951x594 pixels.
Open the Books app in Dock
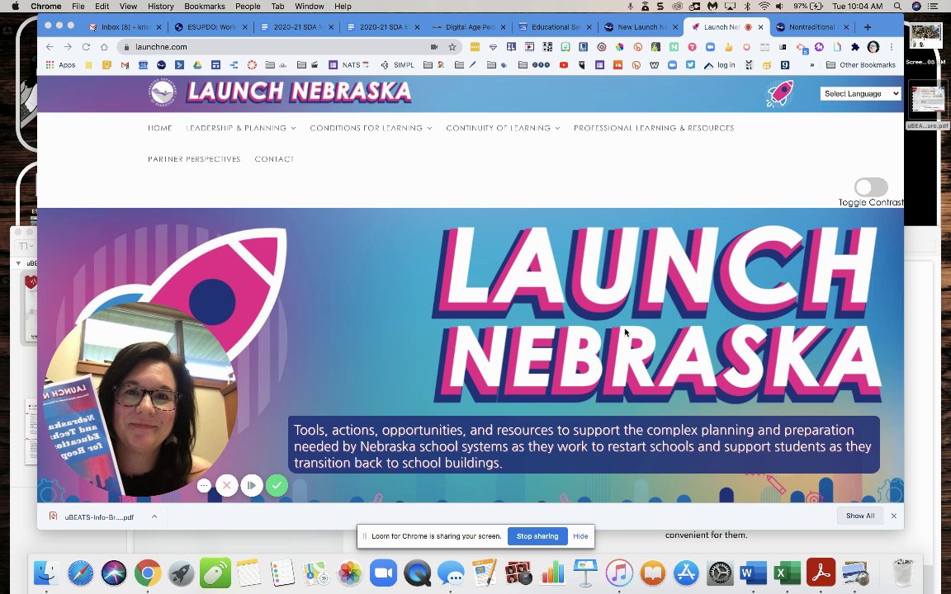click(653, 573)
